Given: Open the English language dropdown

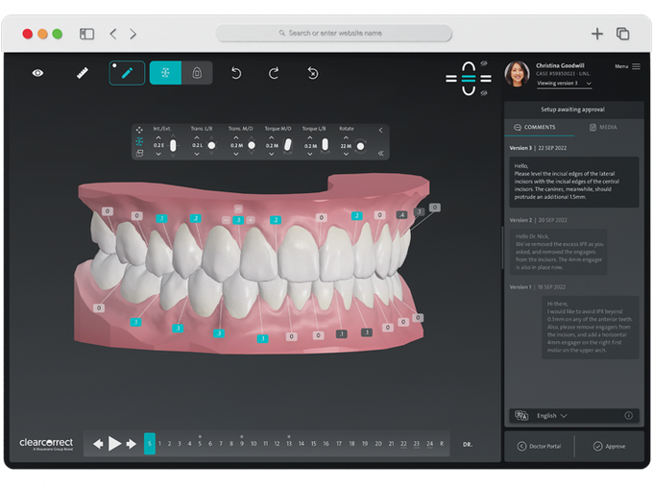Looking at the screenshot, I should (x=552, y=415).
